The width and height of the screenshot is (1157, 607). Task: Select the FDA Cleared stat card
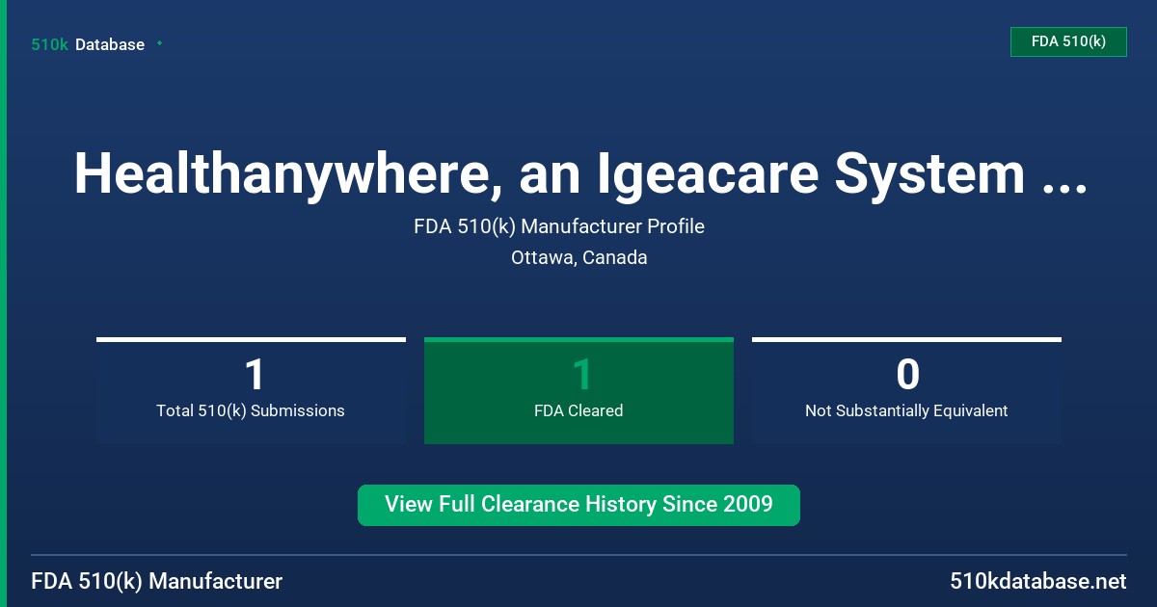pos(578,390)
